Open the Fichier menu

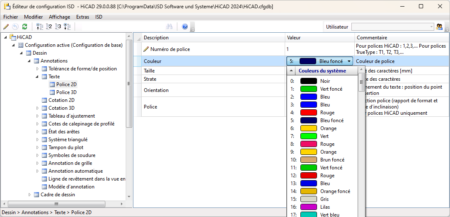coord(11,17)
